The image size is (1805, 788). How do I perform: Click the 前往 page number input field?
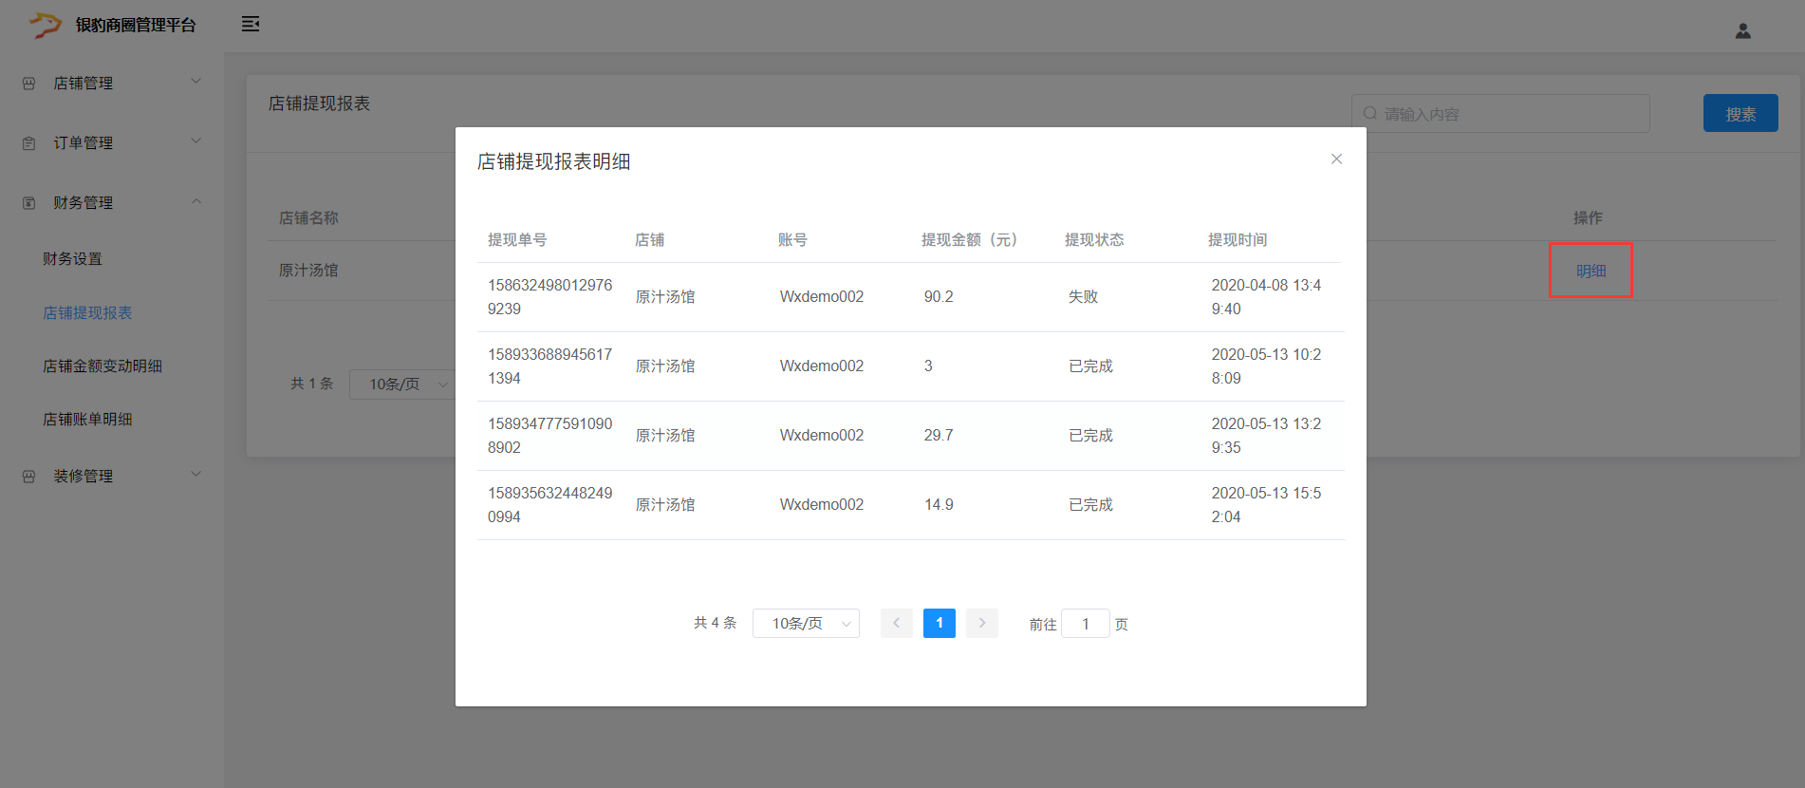(1085, 625)
